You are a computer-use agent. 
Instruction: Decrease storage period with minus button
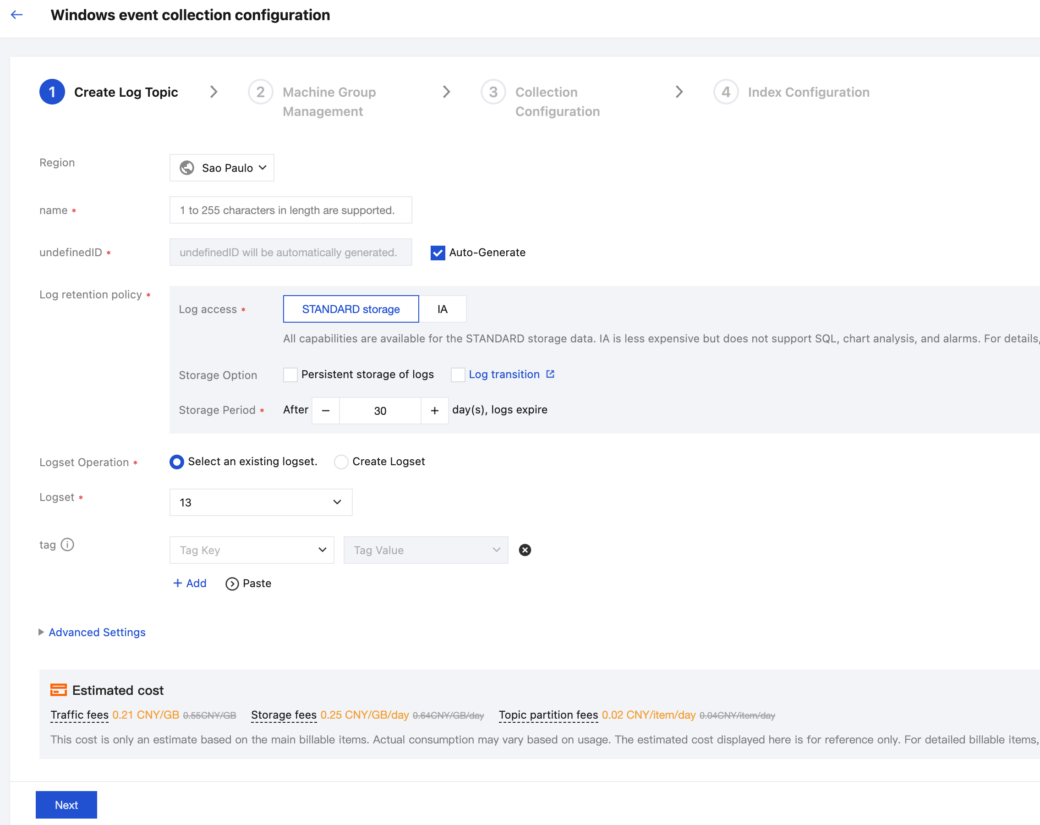click(326, 411)
